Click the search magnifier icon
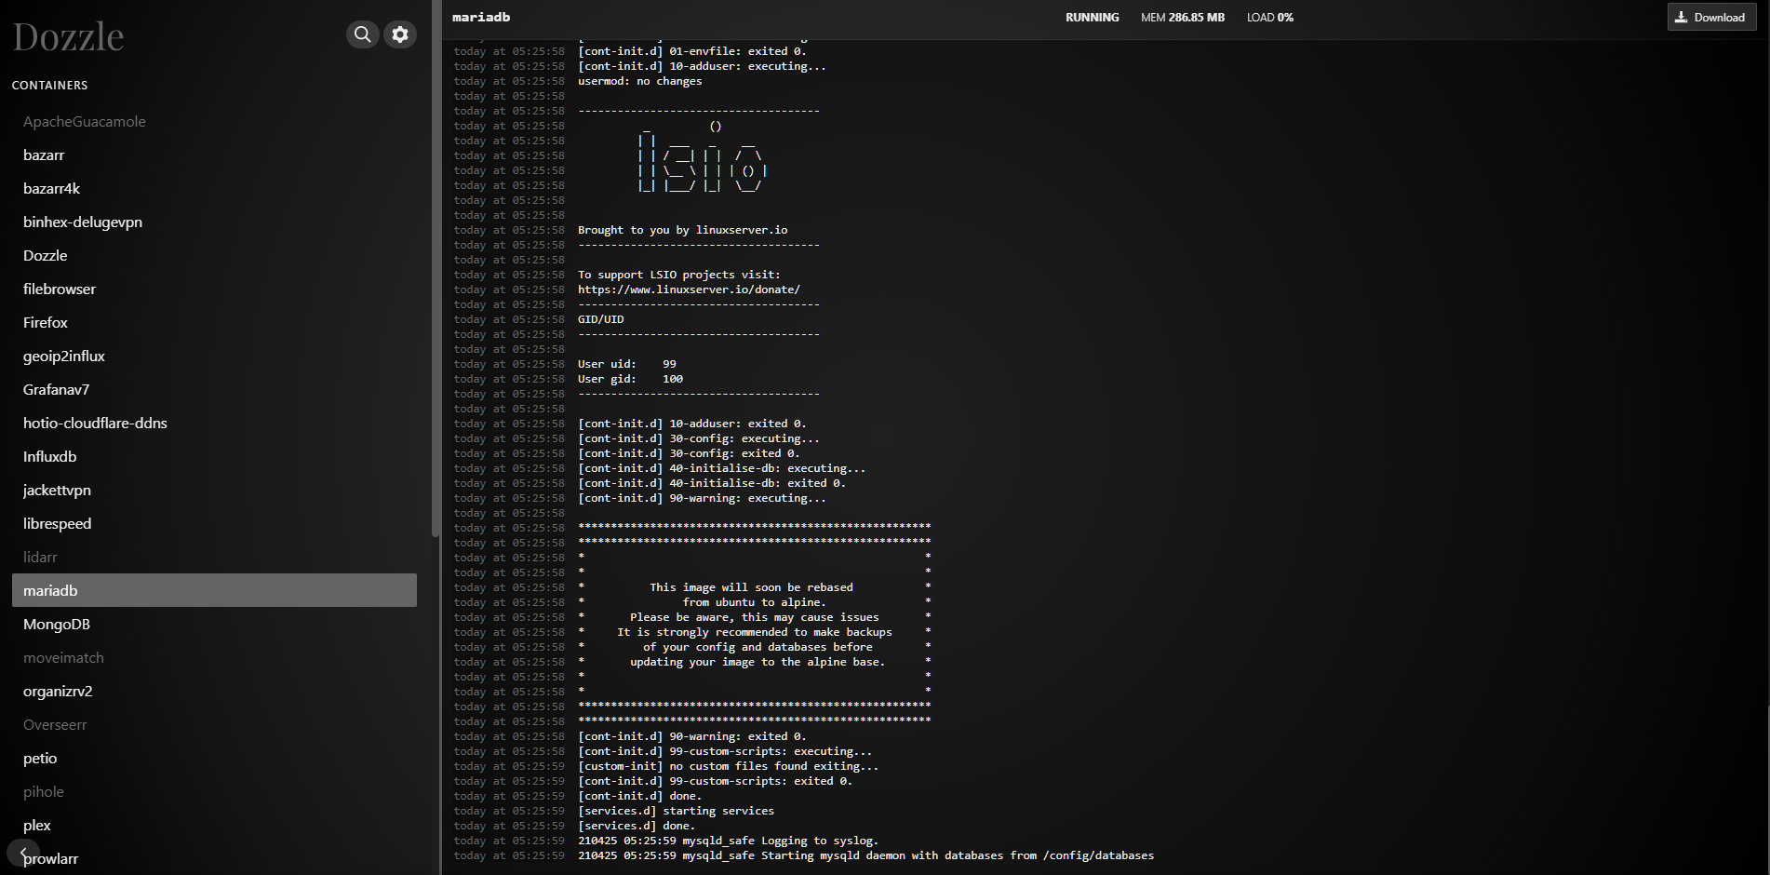Viewport: 1770px width, 875px height. click(x=362, y=34)
